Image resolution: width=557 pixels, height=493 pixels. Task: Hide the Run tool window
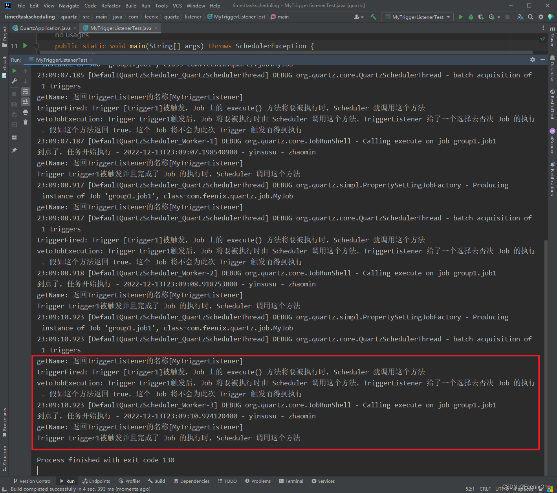tap(543, 60)
